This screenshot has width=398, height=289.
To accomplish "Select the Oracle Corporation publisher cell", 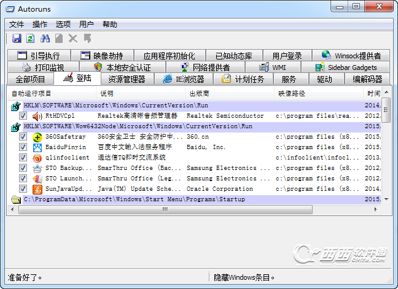I will [x=220, y=189].
